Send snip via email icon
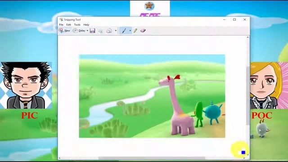This screenshot has height=162, width=288. point(109,31)
